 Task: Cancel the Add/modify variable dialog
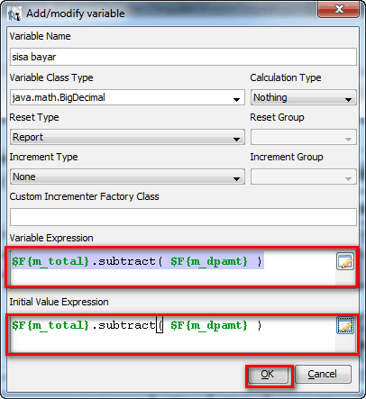323,375
